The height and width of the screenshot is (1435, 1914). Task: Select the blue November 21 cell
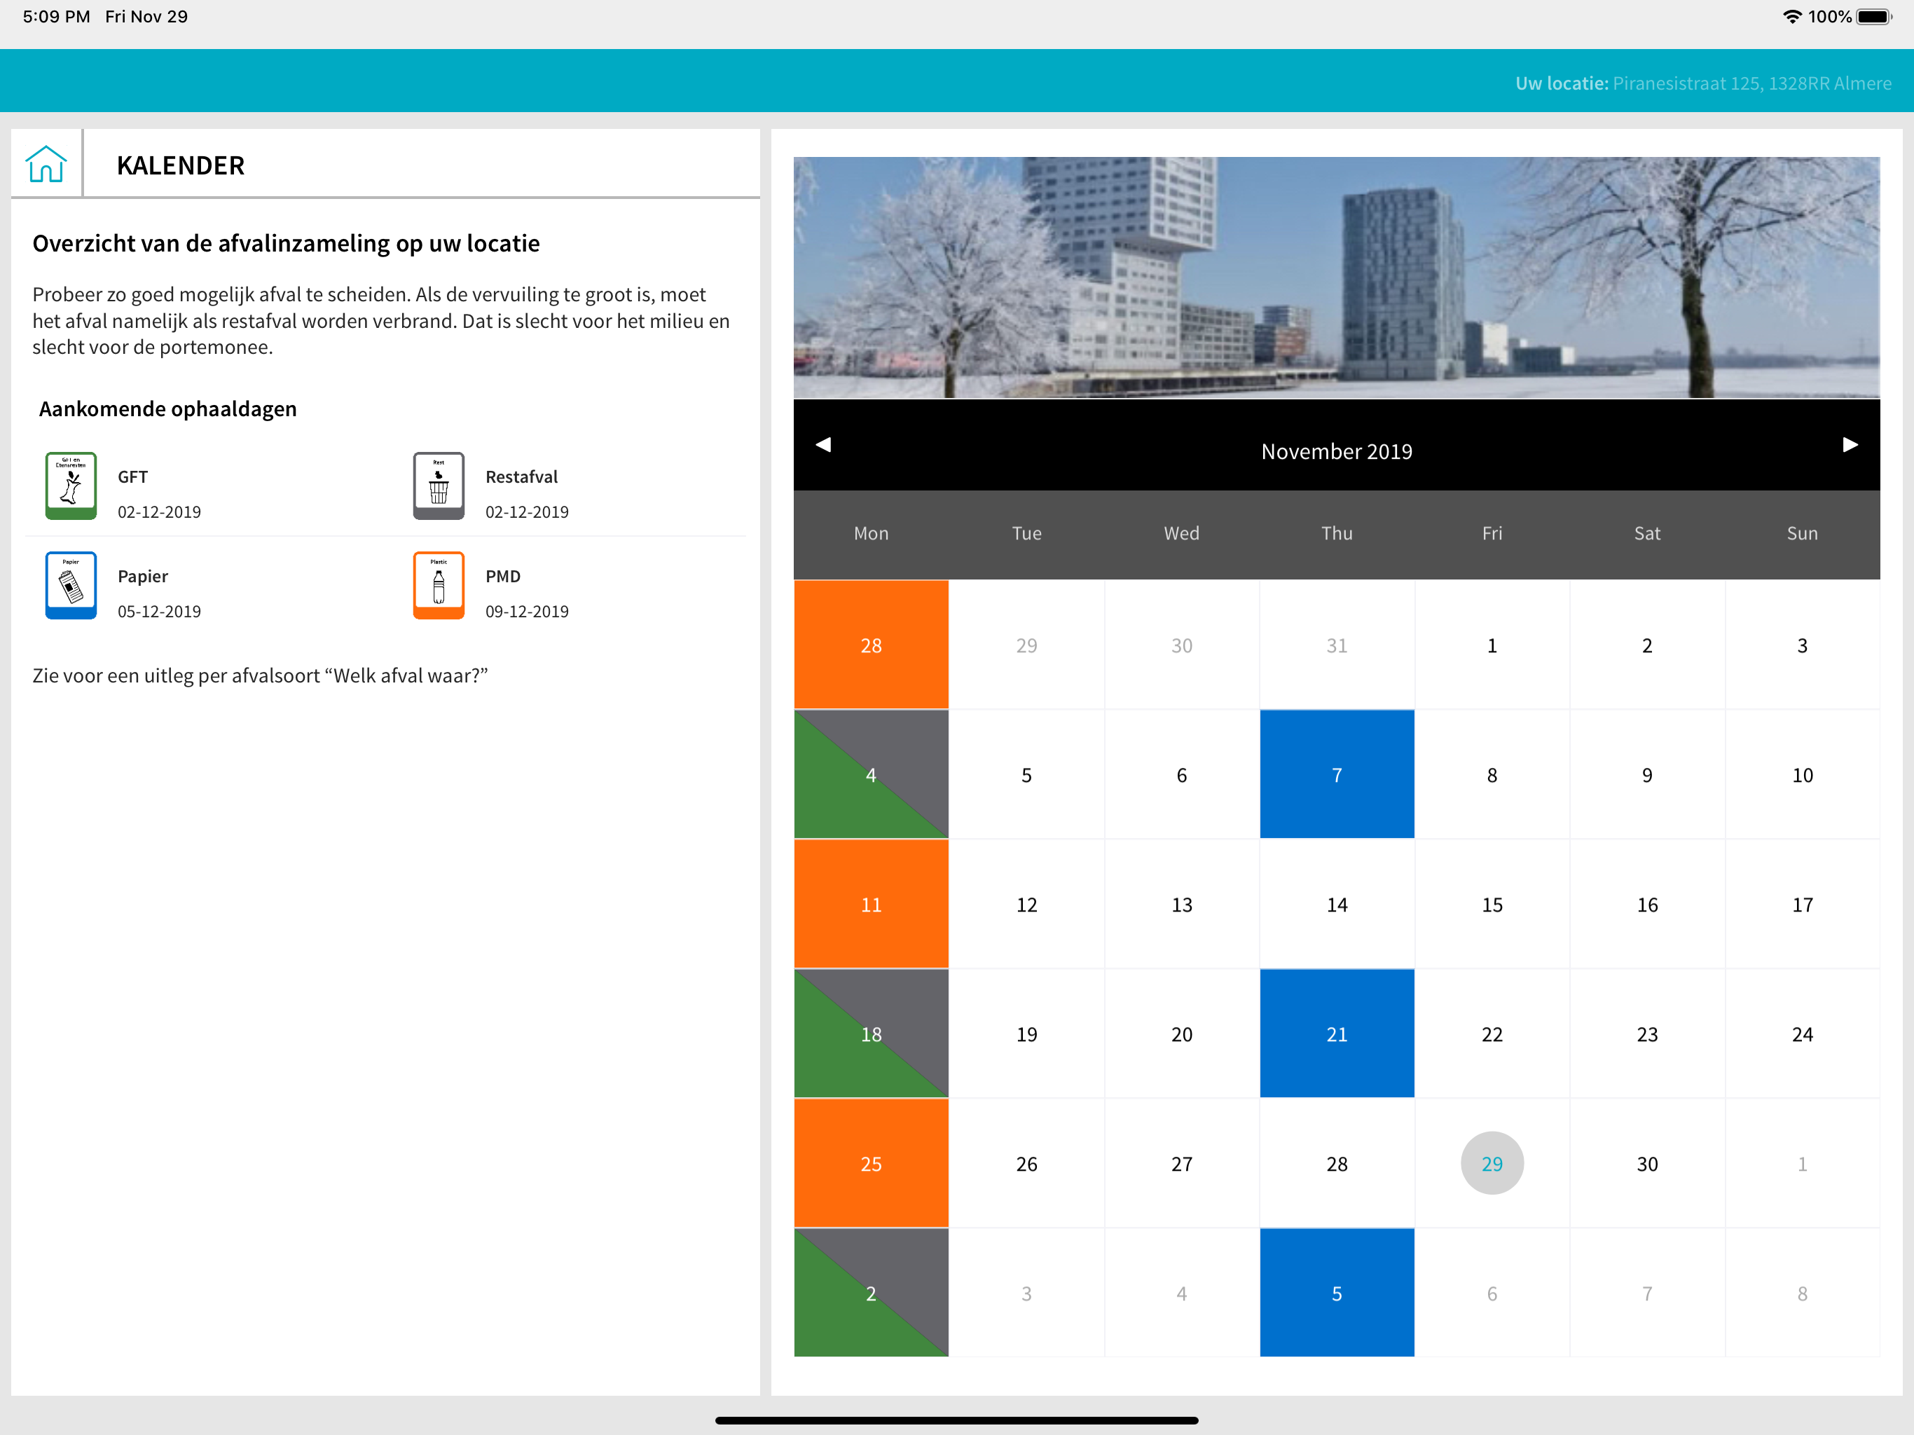[1336, 1034]
